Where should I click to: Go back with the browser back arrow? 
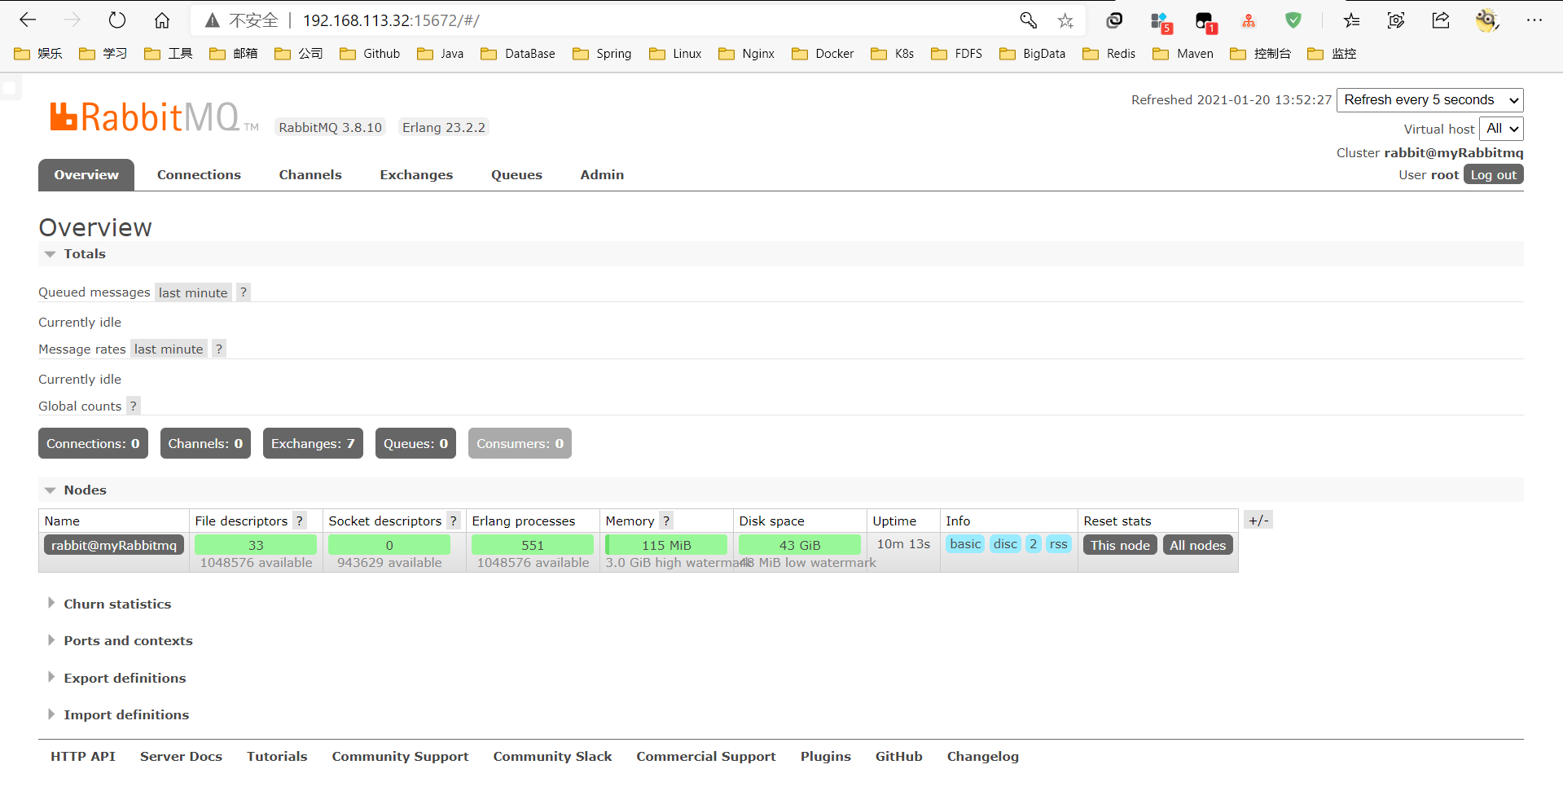[28, 20]
